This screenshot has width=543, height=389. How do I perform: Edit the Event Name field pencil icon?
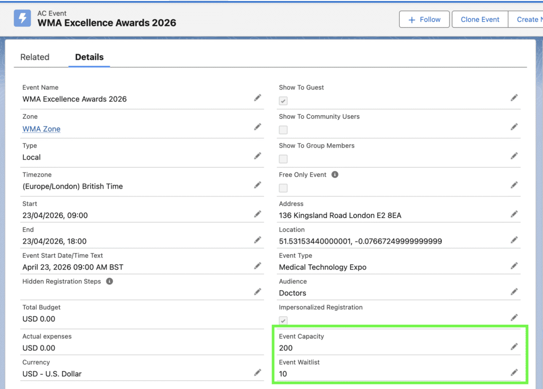pos(257,98)
